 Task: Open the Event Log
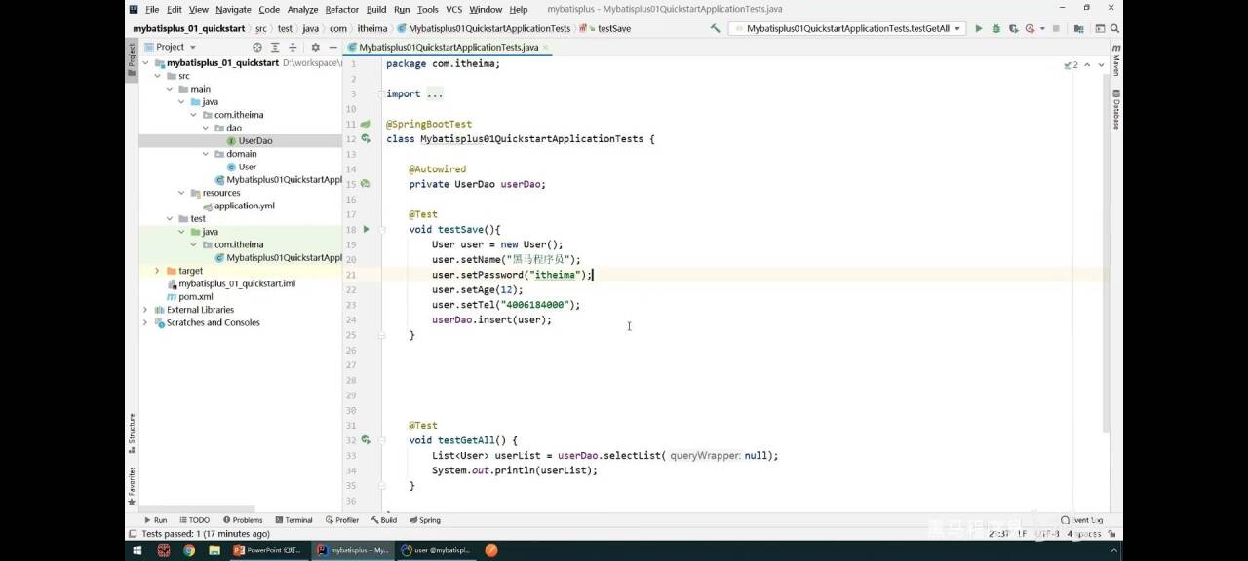pos(1082,520)
